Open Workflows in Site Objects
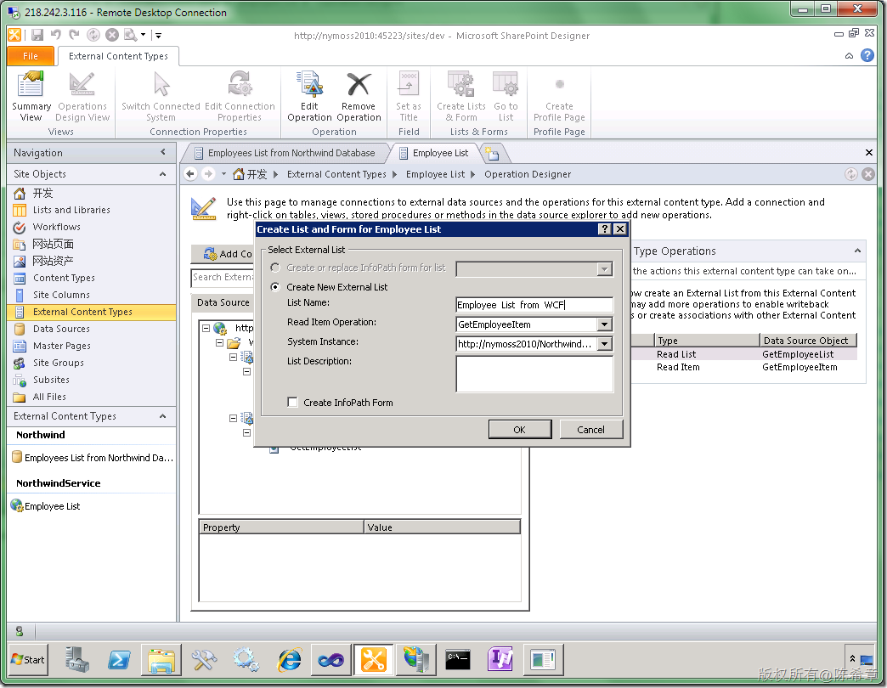This screenshot has width=887, height=688. tap(57, 227)
